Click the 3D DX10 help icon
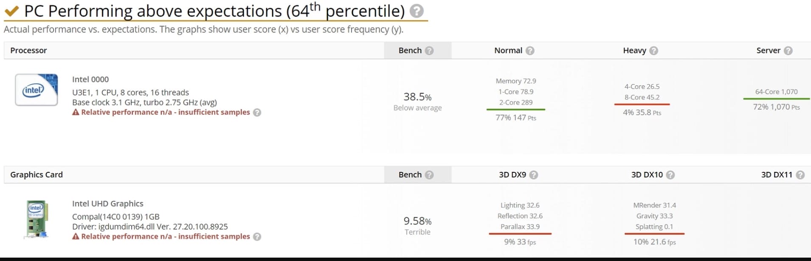 pos(670,175)
